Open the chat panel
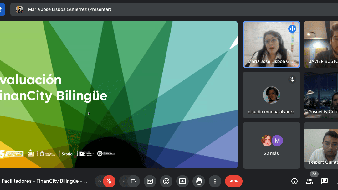The height and width of the screenshot is (190, 338). point(325,181)
